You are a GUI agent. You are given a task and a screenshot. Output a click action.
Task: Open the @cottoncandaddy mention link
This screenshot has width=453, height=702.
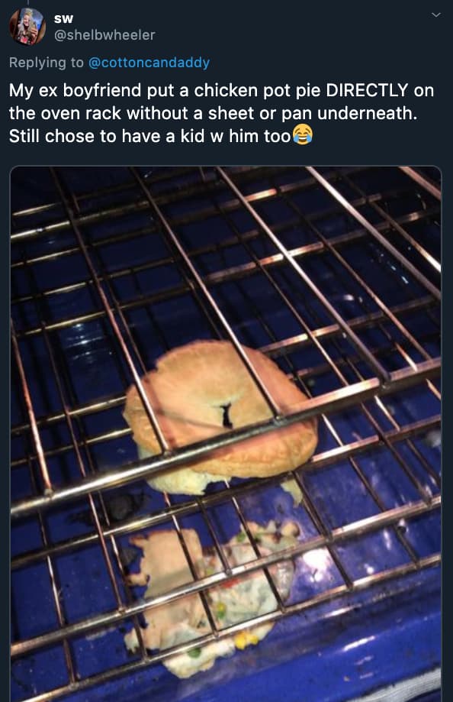(149, 62)
